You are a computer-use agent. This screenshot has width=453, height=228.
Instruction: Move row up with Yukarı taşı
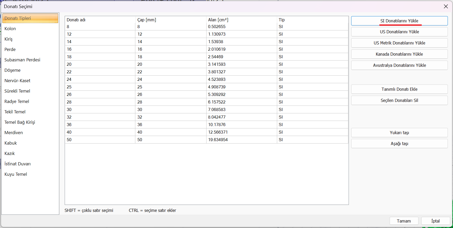coord(399,133)
